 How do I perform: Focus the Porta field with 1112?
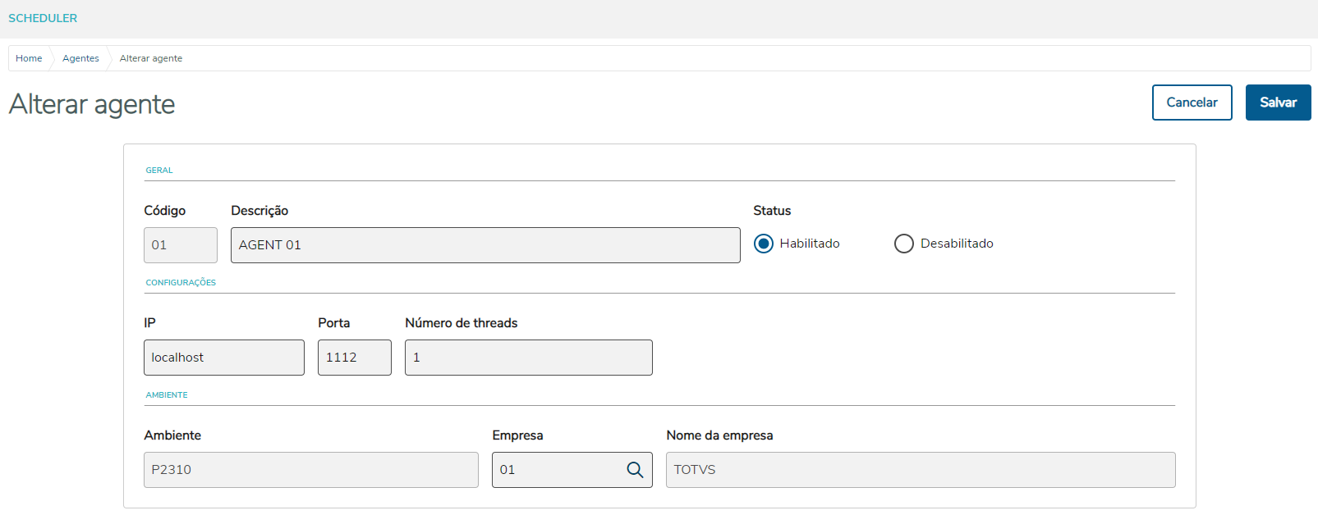pos(354,358)
